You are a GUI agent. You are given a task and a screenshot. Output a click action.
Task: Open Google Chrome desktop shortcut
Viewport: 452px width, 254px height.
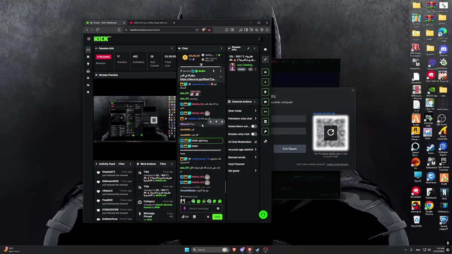pyautogui.click(x=429, y=208)
